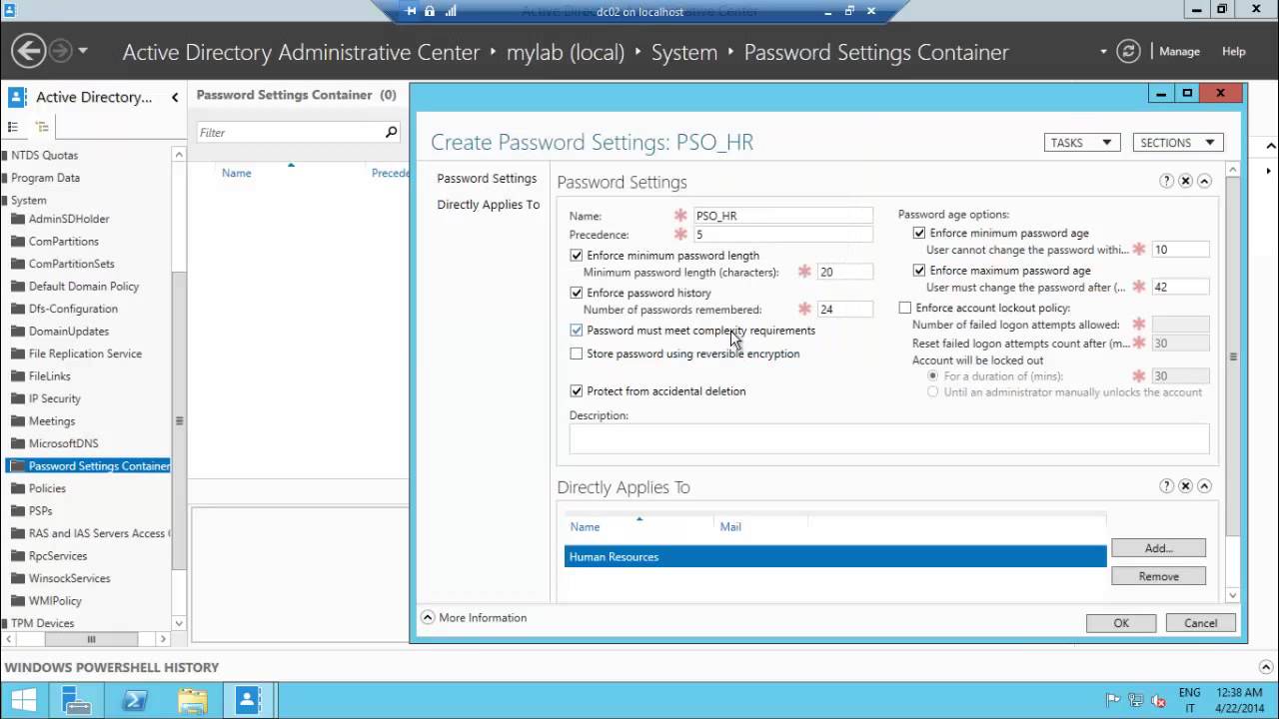1279x719 pixels.
Task: Collapse the Password Settings section chevron
Action: coord(1204,181)
